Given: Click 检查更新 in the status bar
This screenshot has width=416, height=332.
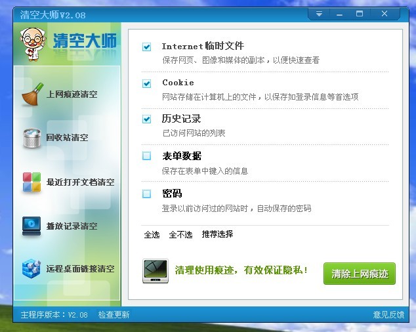Looking at the screenshot, I should [114, 315].
